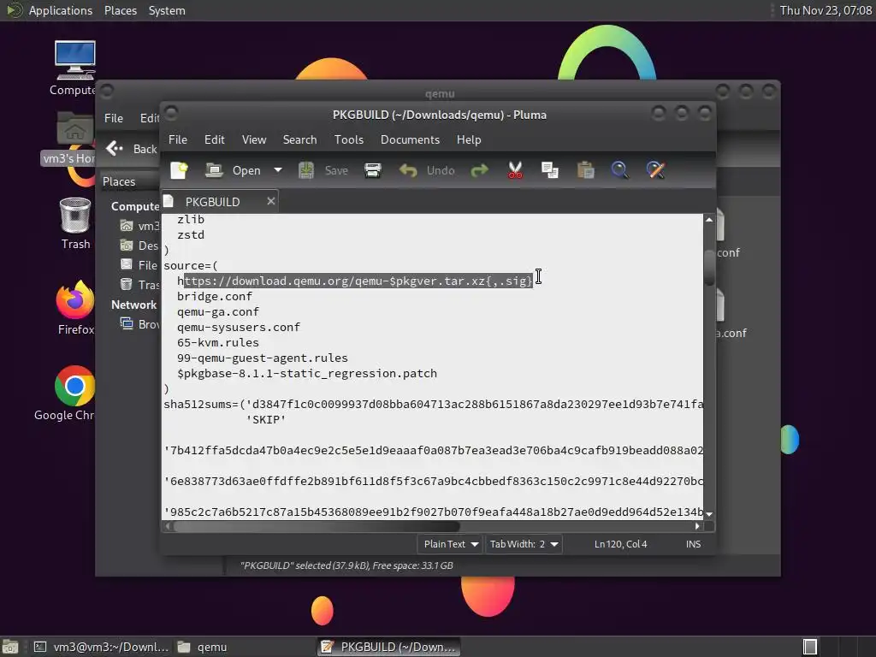This screenshot has height=657, width=876.
Task: Click the 65-kvm.rules line in editor
Action: (x=218, y=342)
